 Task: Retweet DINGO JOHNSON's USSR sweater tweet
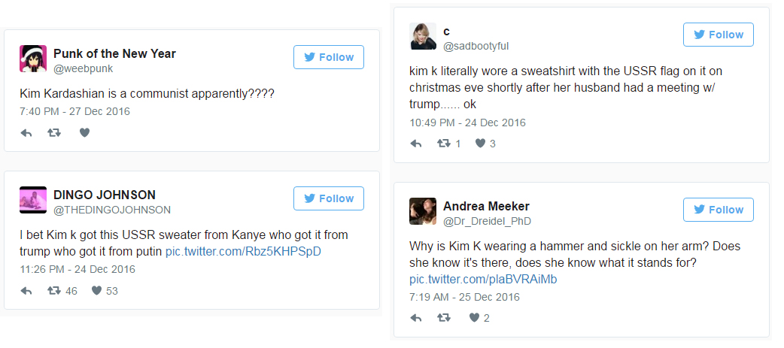pyautogui.click(x=54, y=291)
